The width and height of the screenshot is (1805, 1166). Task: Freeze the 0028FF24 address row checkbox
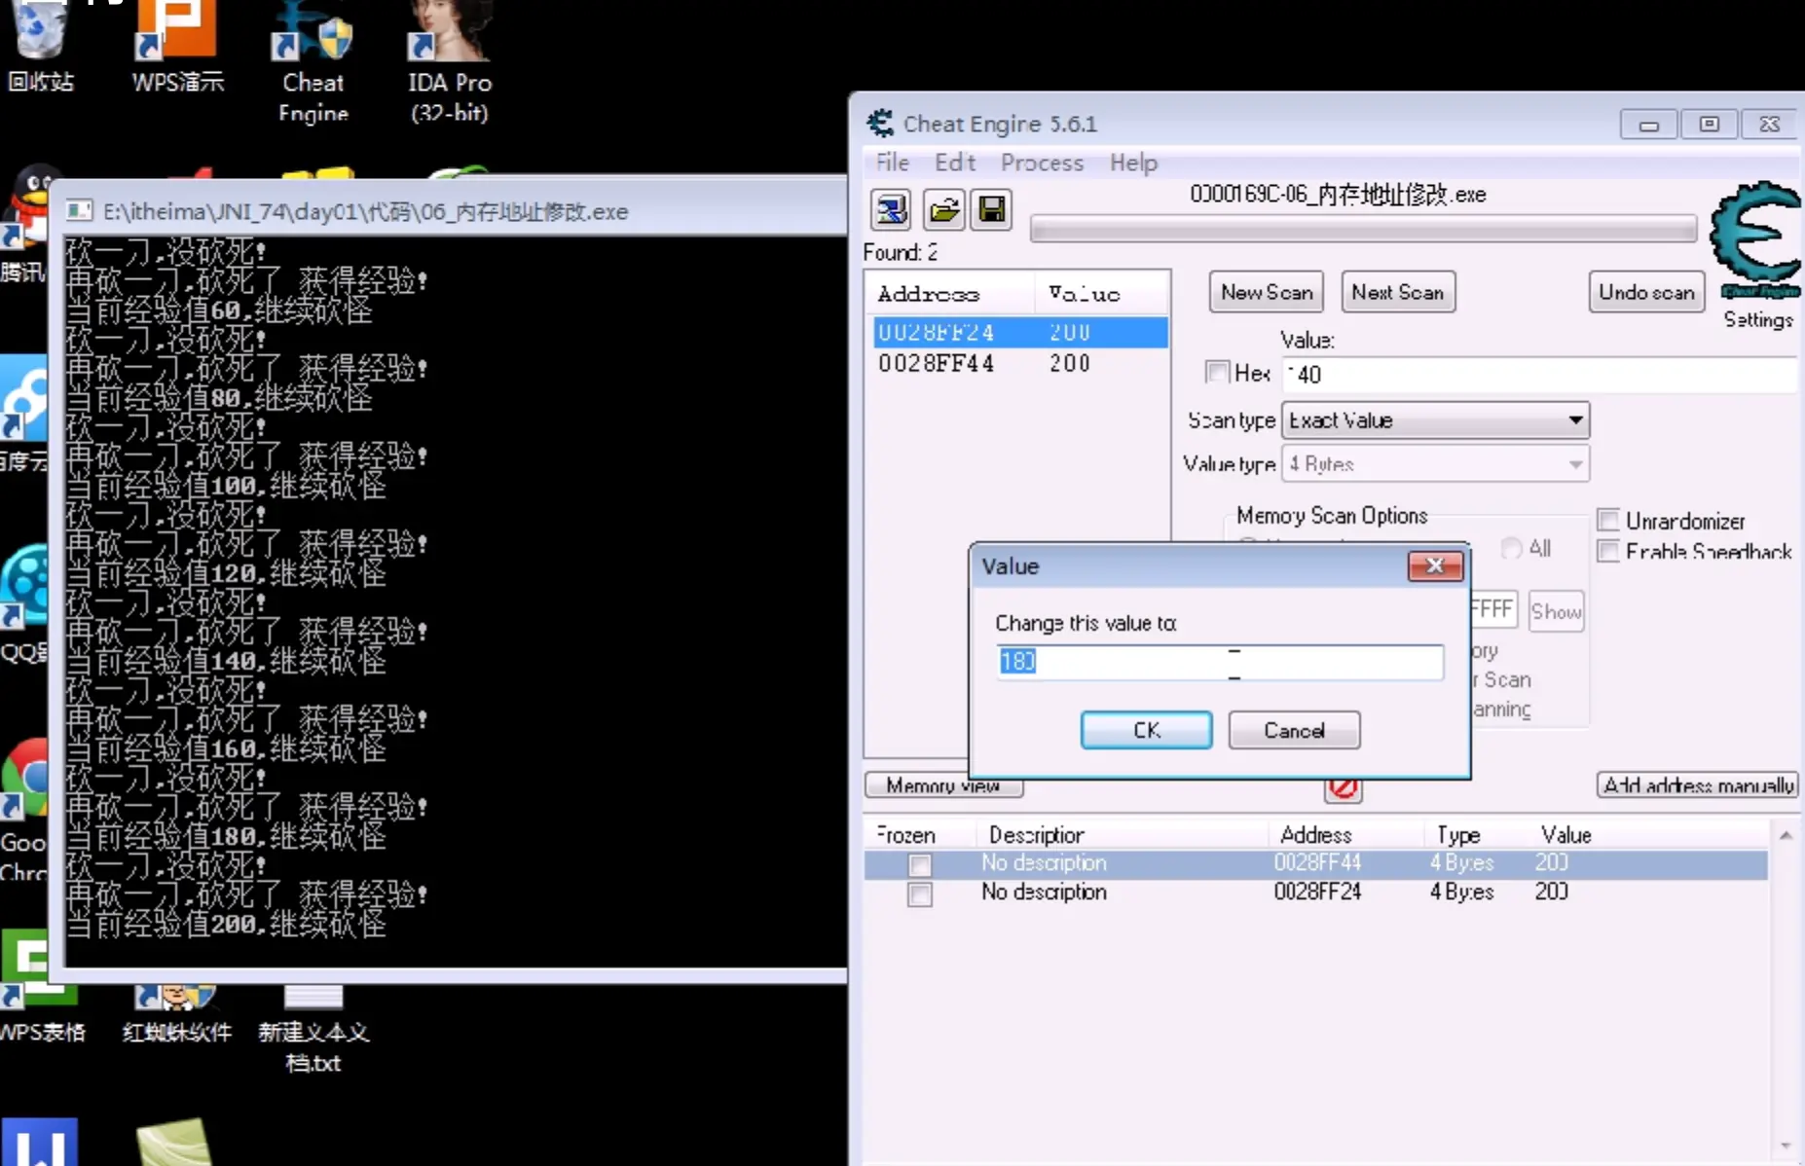pyautogui.click(x=919, y=893)
